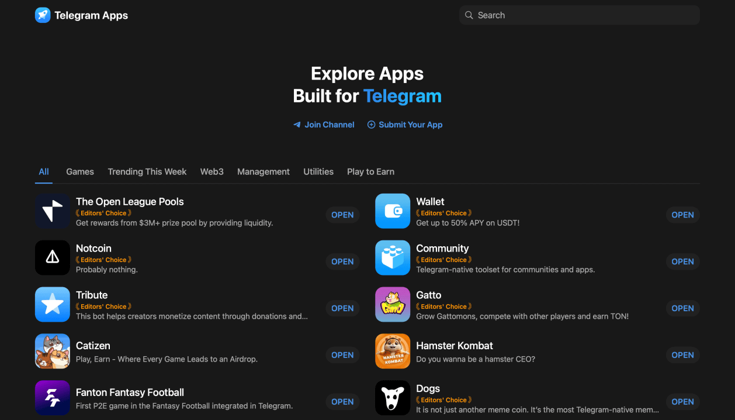The width and height of the screenshot is (735, 420).
Task: Click OPEN button next to Wallet
Action: click(x=682, y=215)
